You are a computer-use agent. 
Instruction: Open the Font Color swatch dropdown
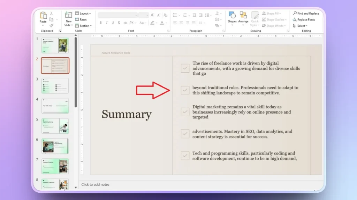pyautogui.click(x=166, y=23)
